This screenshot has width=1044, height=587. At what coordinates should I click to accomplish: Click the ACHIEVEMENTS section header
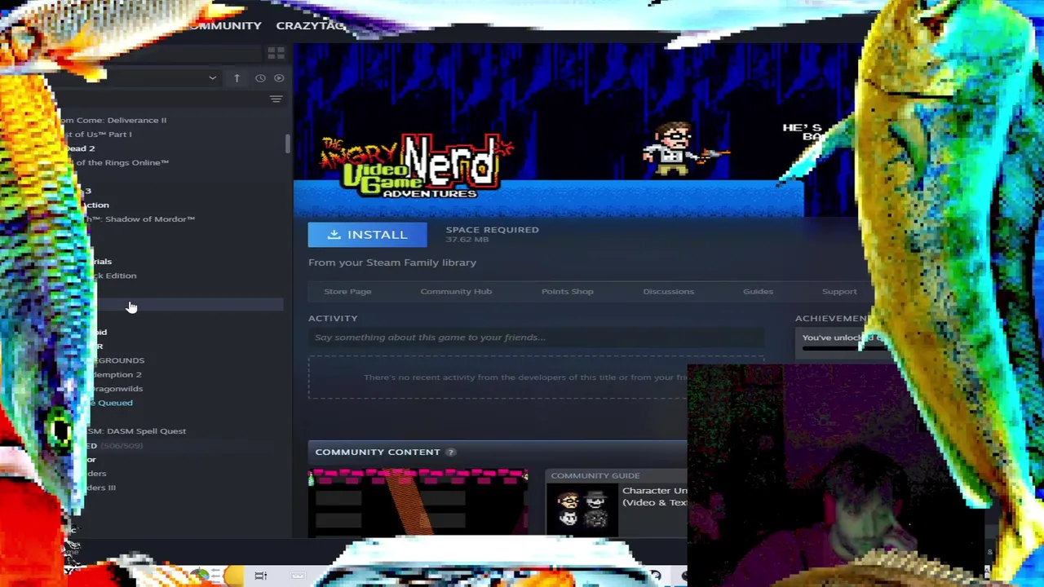pyautogui.click(x=833, y=318)
